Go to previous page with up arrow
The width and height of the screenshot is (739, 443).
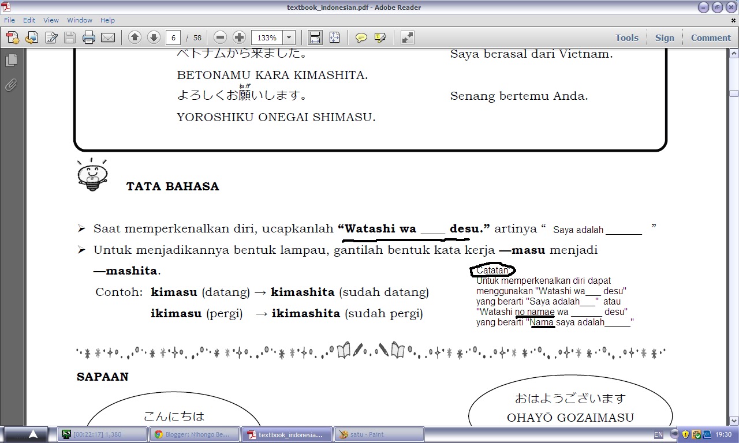coord(135,37)
